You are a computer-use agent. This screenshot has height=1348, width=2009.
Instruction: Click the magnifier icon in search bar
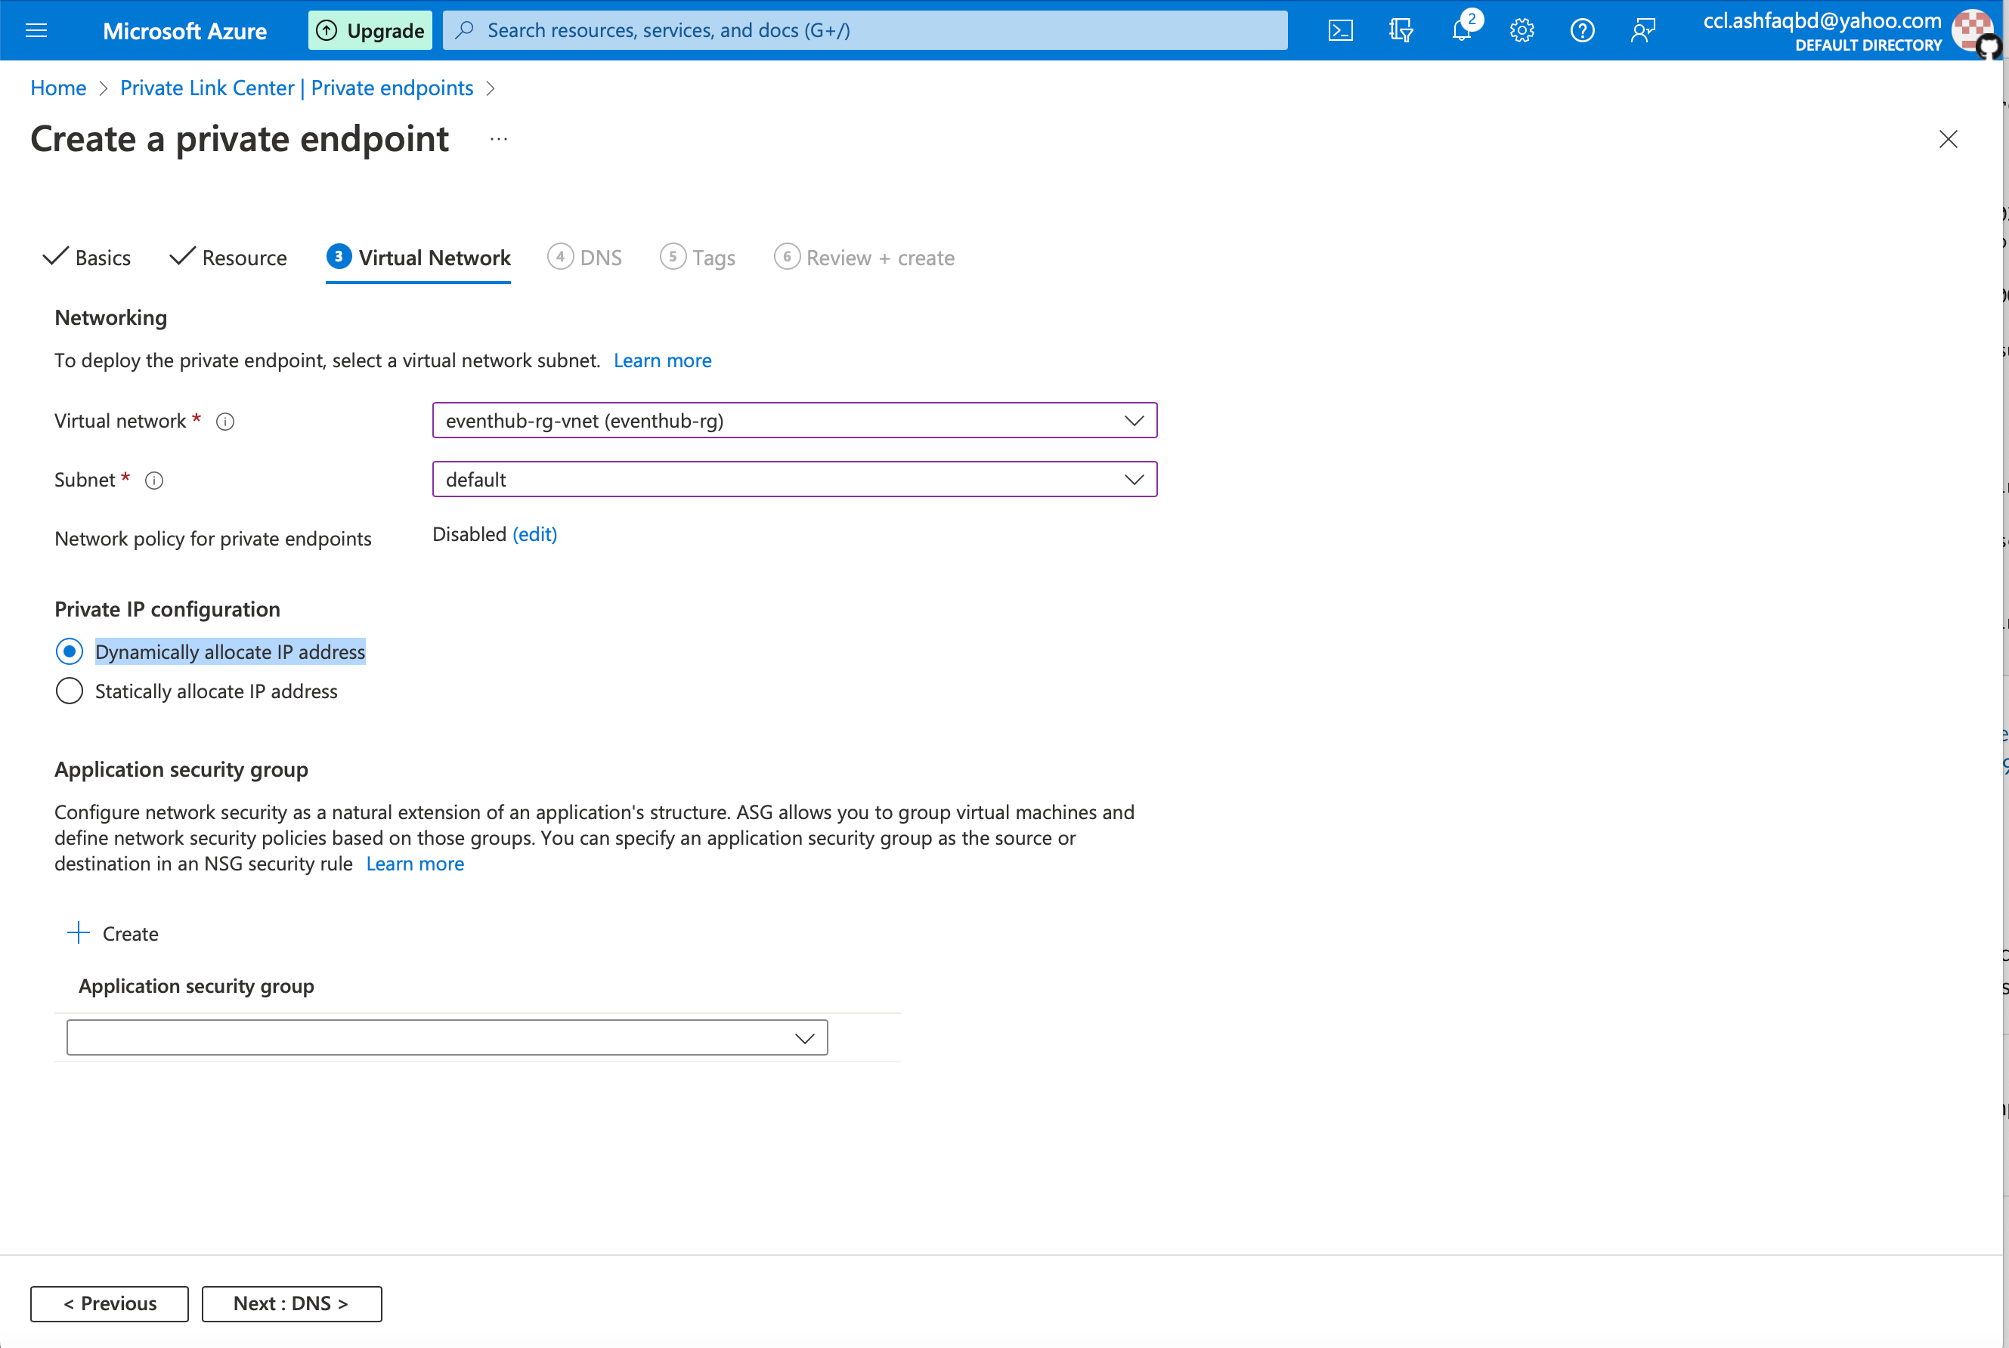pos(464,30)
